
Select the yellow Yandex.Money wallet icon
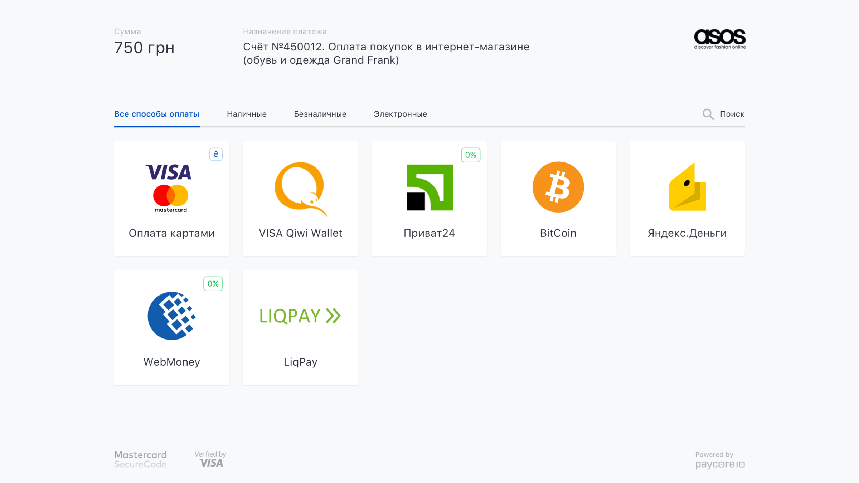[687, 187]
